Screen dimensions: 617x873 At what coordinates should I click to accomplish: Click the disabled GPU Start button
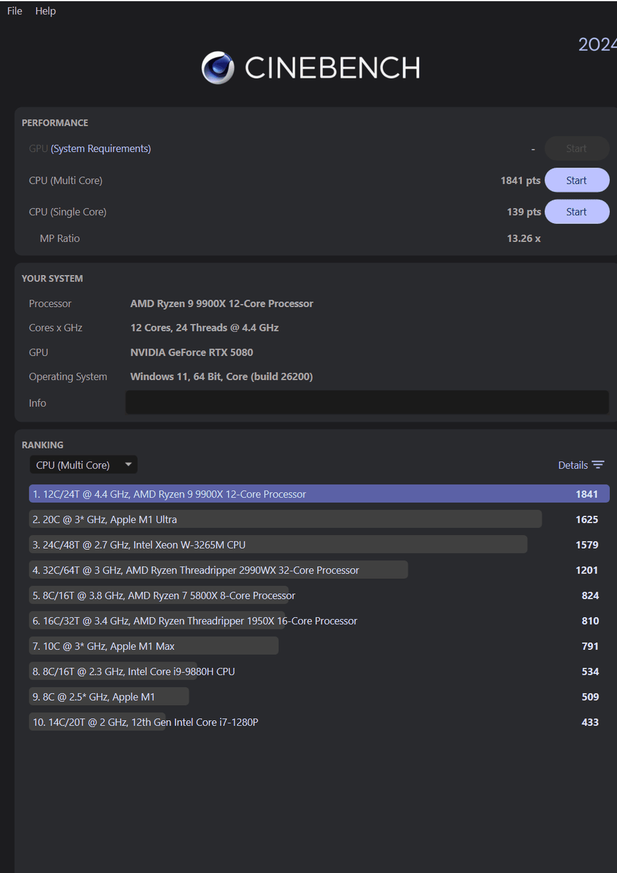coord(576,149)
